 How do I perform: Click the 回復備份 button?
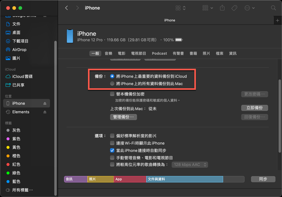(254, 117)
